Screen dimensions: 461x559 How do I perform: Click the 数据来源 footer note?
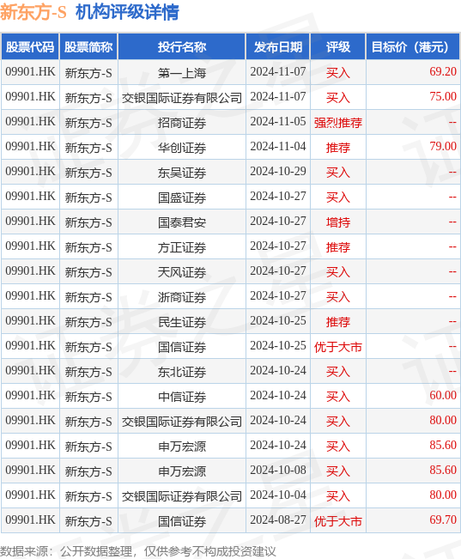point(138,551)
